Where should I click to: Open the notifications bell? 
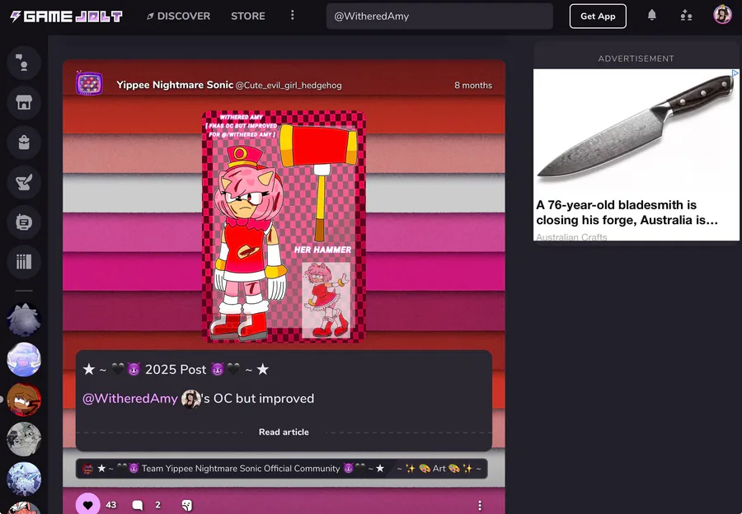pyautogui.click(x=651, y=16)
